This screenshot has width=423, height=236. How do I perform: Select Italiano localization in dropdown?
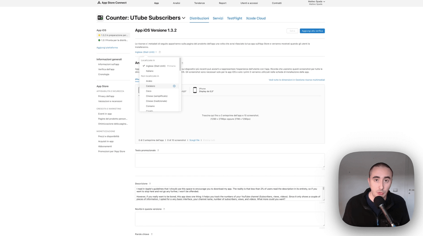(150, 71)
